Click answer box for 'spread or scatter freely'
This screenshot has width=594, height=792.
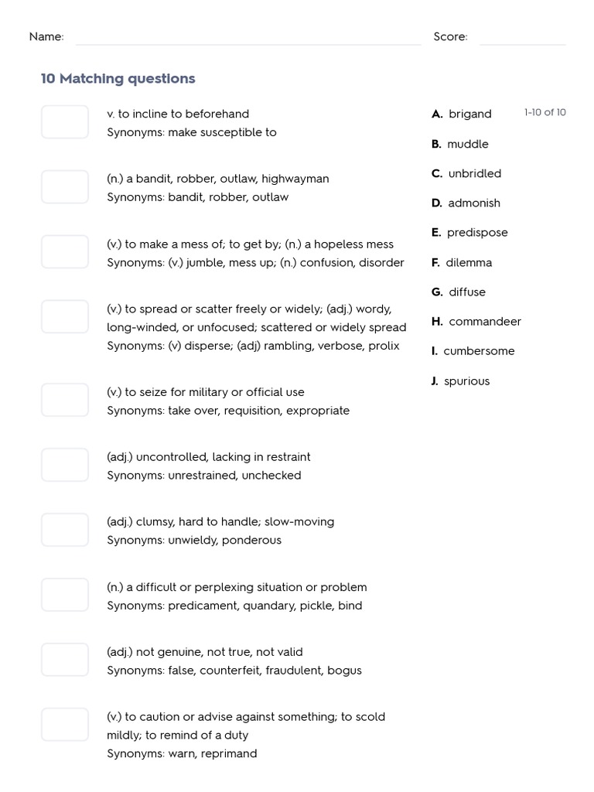pyautogui.click(x=65, y=317)
